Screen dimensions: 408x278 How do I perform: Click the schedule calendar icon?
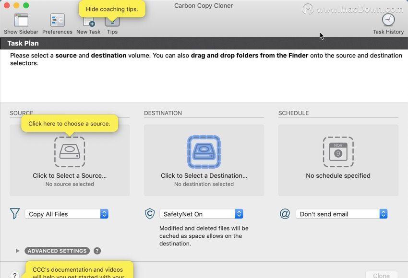[338, 152]
